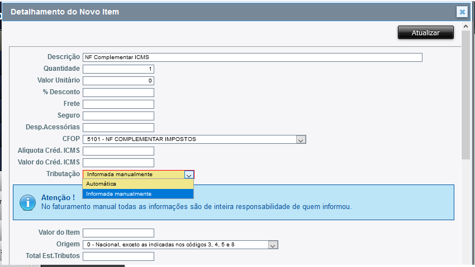Click the Total Est.Tributos input field
The height and width of the screenshot is (267, 475).
pyautogui.click(x=118, y=256)
